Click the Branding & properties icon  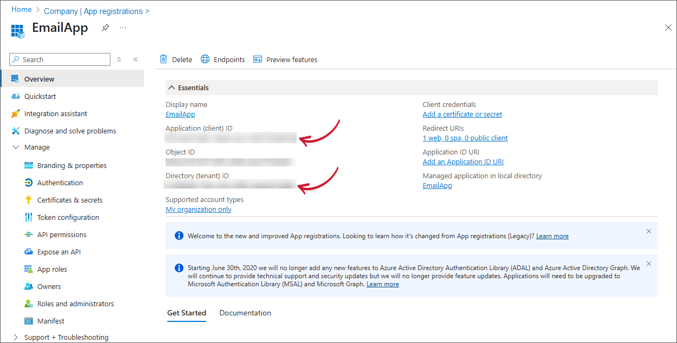29,165
